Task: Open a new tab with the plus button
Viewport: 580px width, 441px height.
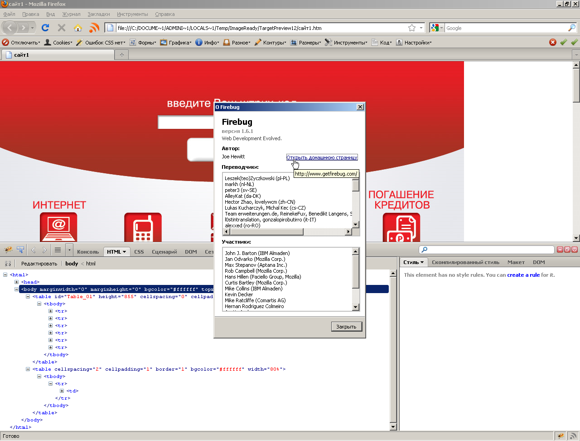Action: coord(121,55)
